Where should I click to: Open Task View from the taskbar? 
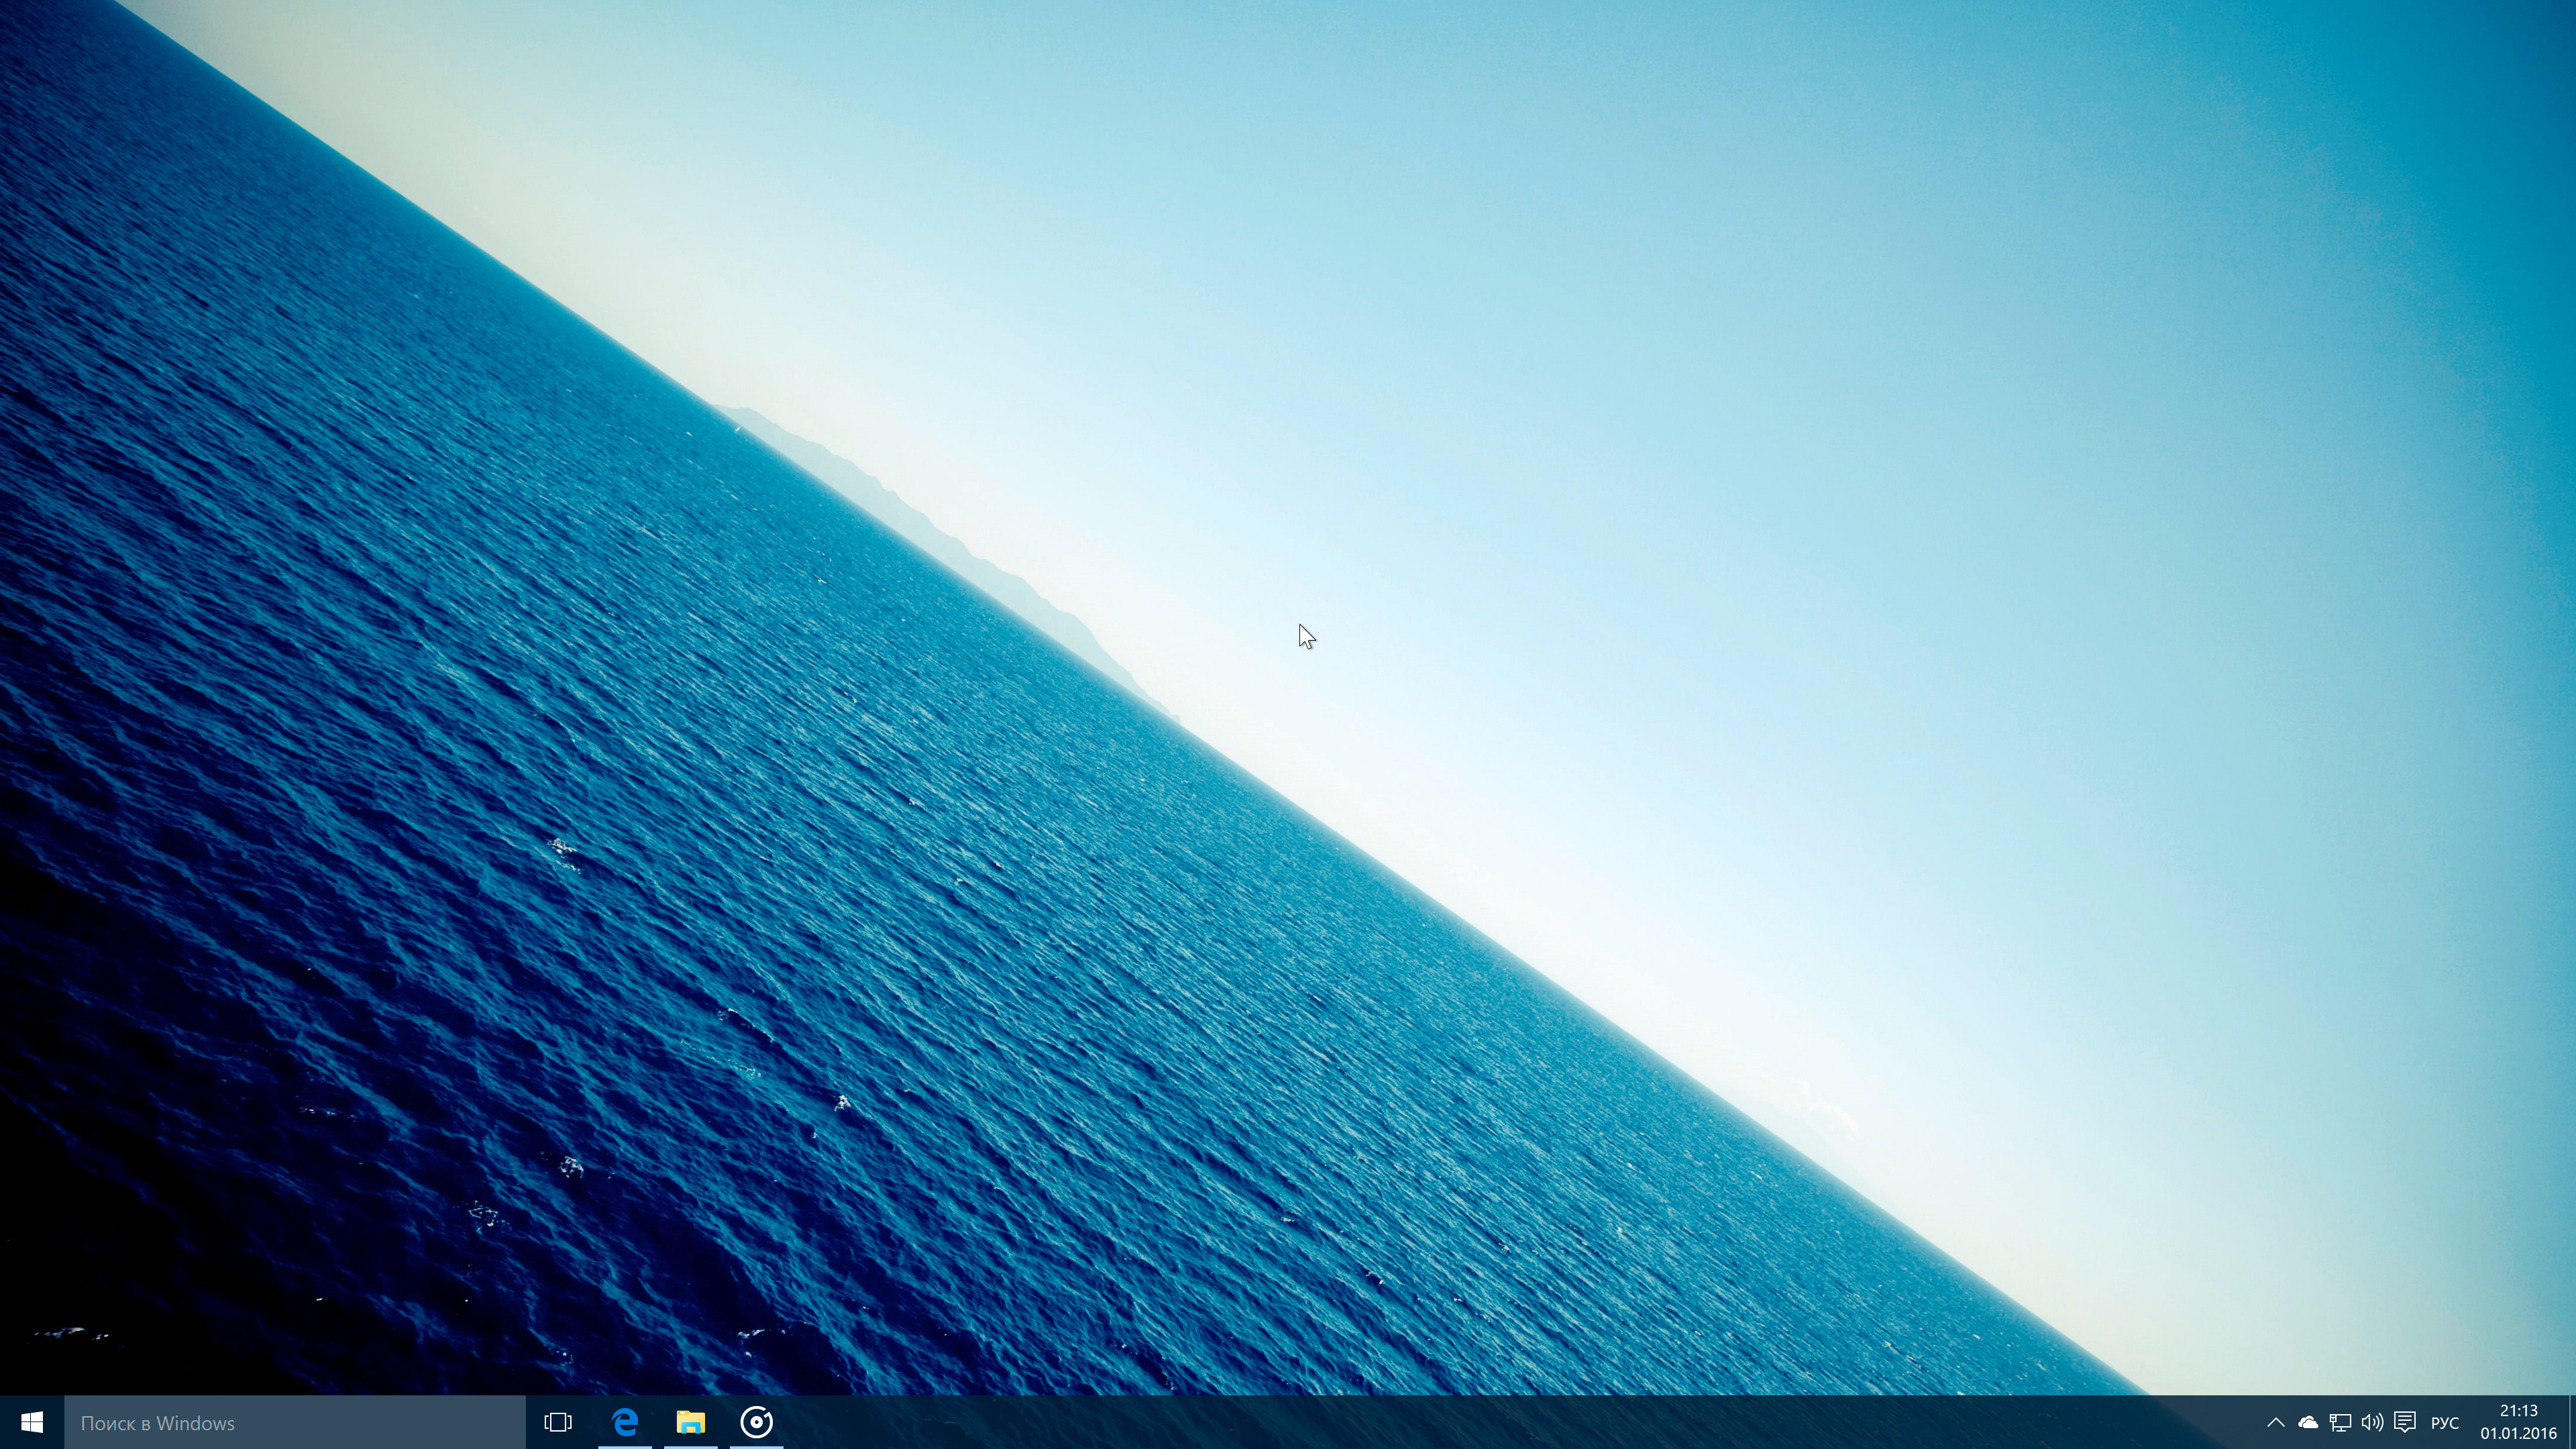(x=558, y=1422)
